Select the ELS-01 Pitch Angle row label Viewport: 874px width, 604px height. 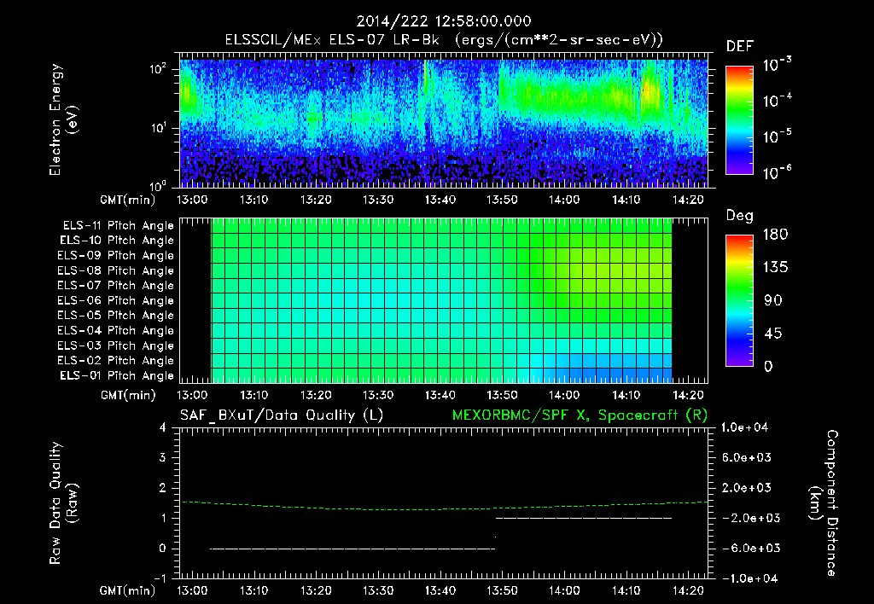[x=117, y=375]
